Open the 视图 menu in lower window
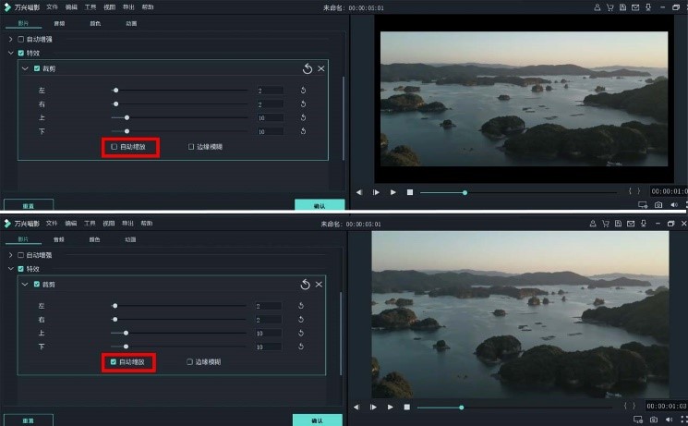Image resolution: width=688 pixels, height=426 pixels. [x=109, y=223]
